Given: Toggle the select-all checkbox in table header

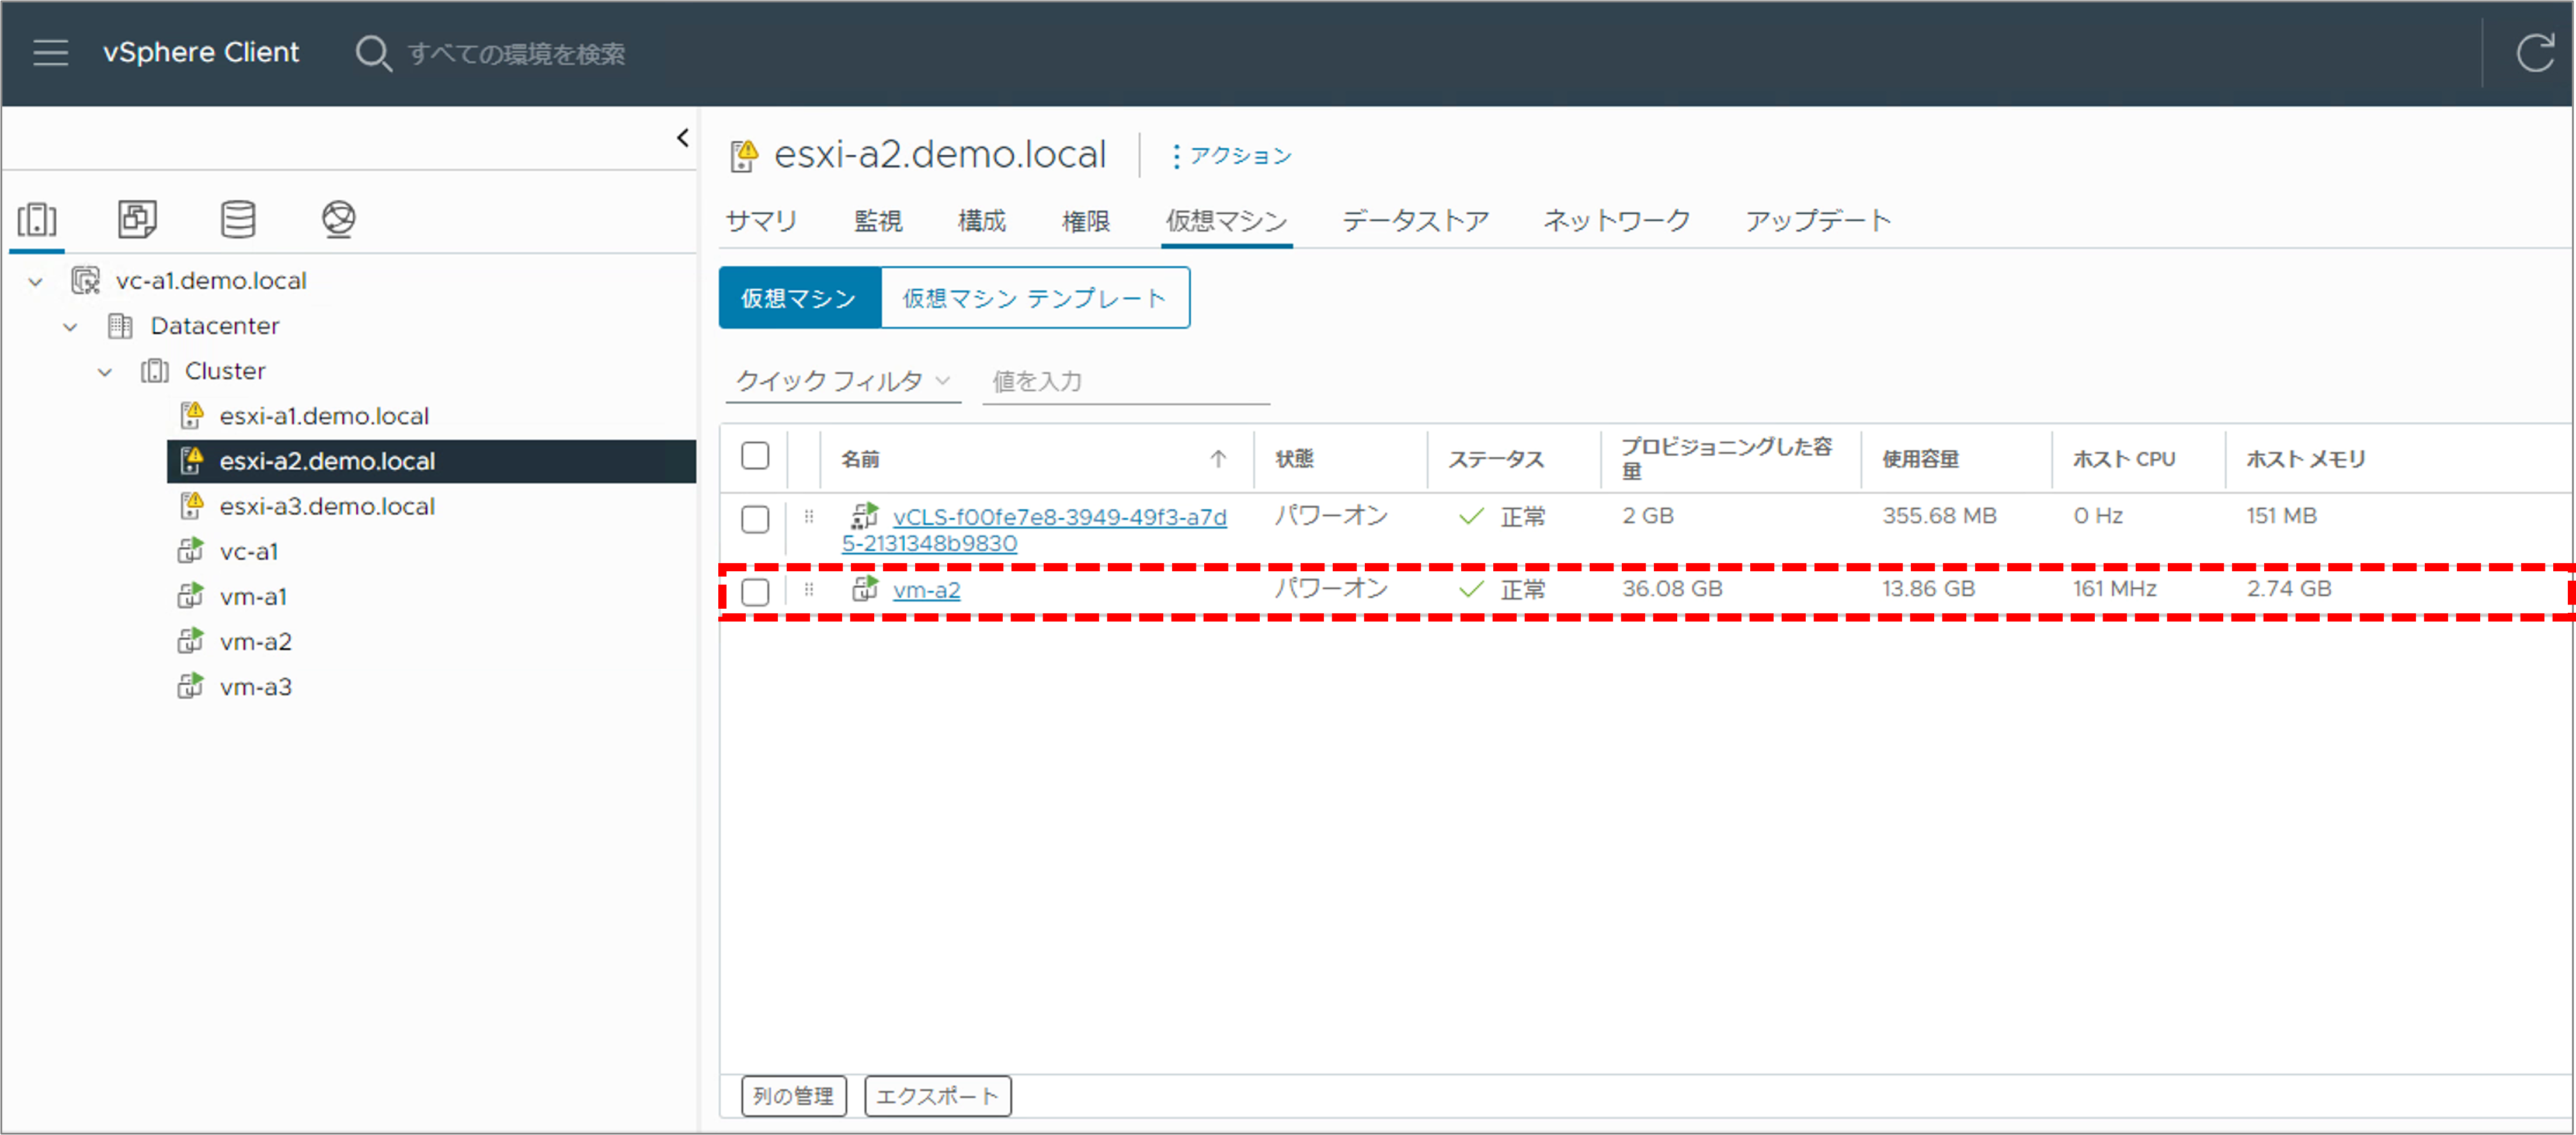Looking at the screenshot, I should 755,456.
